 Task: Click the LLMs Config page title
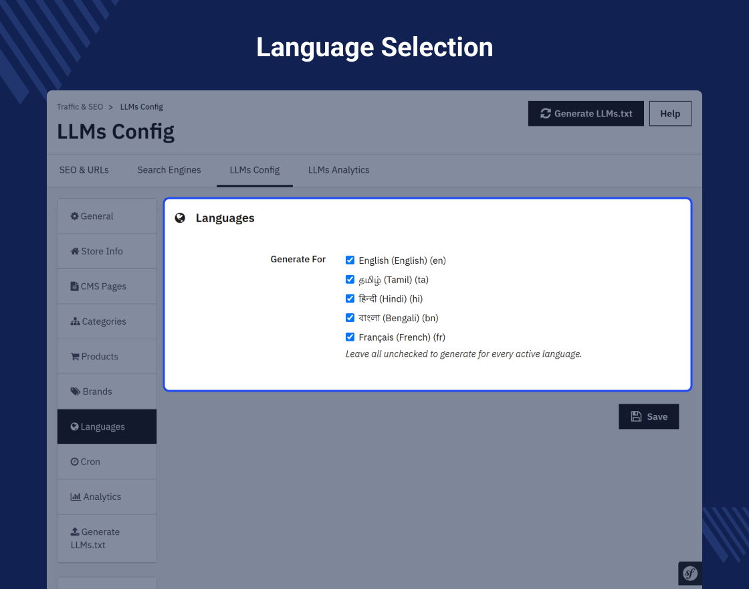(x=116, y=132)
